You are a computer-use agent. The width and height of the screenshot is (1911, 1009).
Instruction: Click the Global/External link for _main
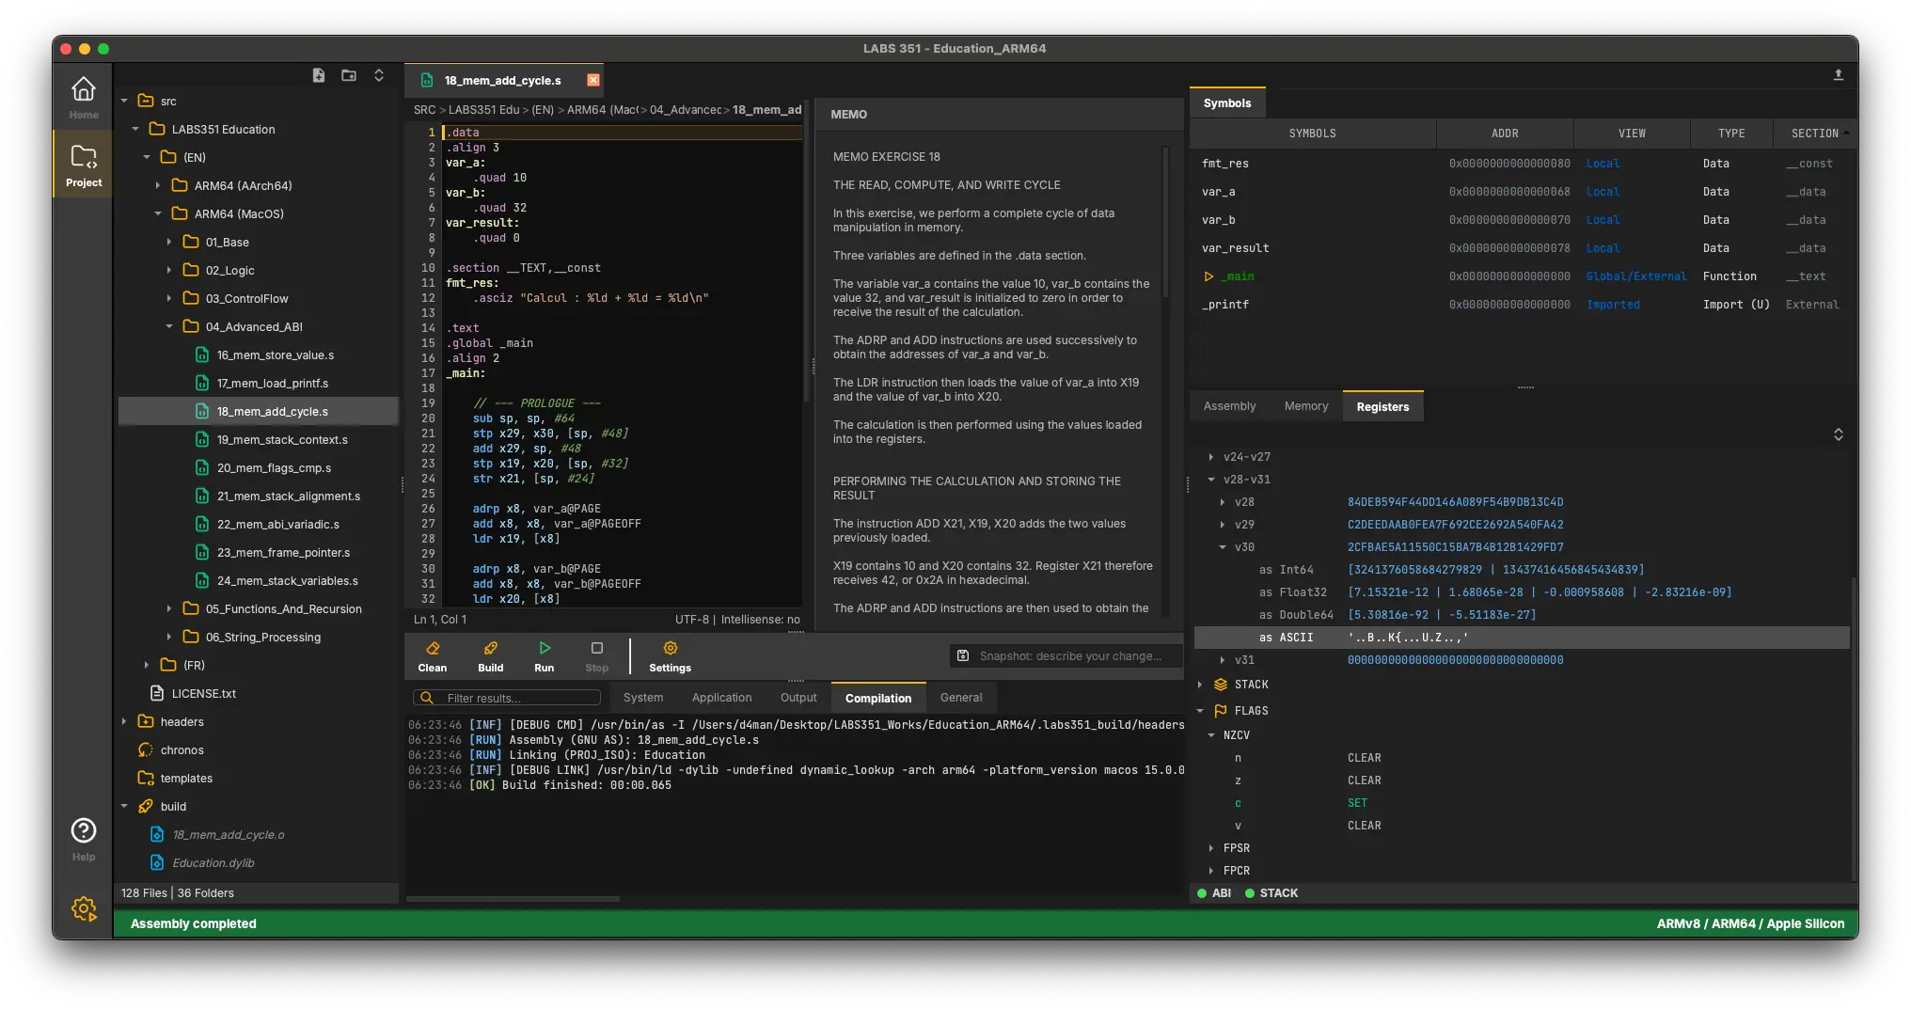tap(1636, 276)
